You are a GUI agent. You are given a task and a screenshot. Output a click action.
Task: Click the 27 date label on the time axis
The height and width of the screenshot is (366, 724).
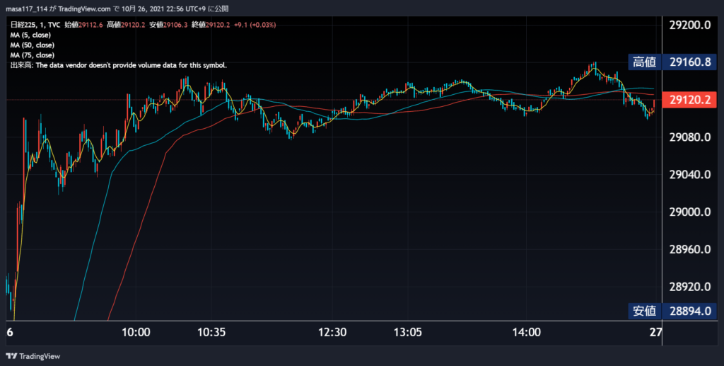(x=655, y=332)
